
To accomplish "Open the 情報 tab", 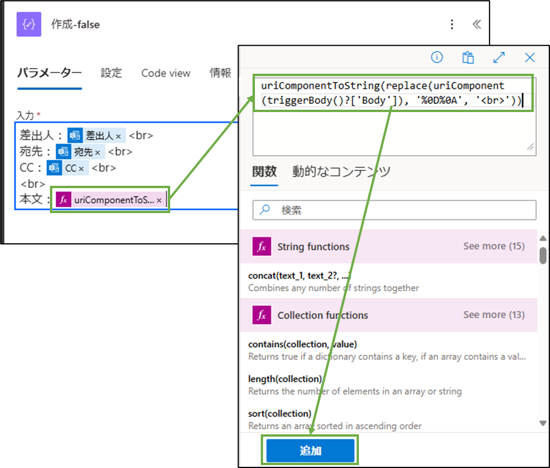I will pyautogui.click(x=220, y=73).
